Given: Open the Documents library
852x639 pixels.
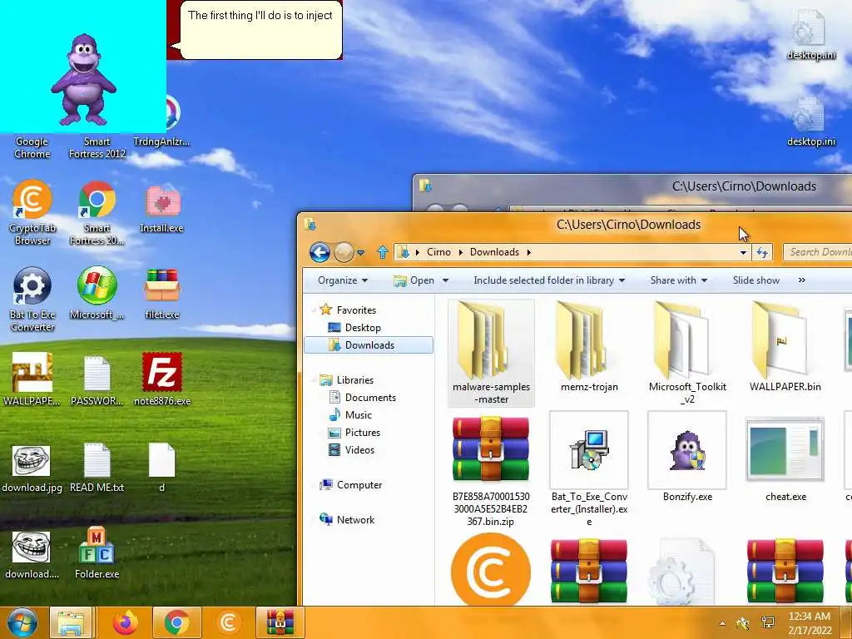Looking at the screenshot, I should click(370, 397).
